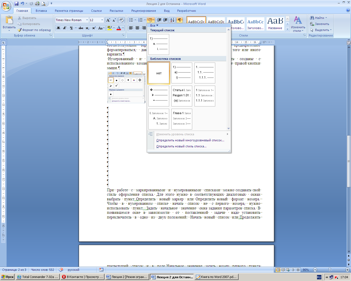Open the Рецензирование tab
The height and width of the screenshot is (281, 351).
tap(144, 11)
